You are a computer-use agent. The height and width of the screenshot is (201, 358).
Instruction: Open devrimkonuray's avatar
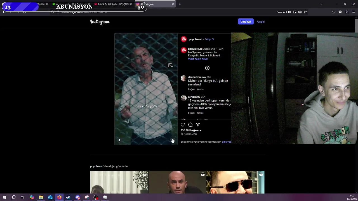tap(183, 78)
